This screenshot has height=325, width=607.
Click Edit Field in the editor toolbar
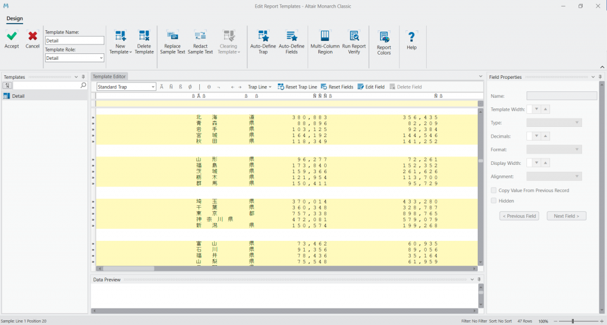pyautogui.click(x=371, y=87)
